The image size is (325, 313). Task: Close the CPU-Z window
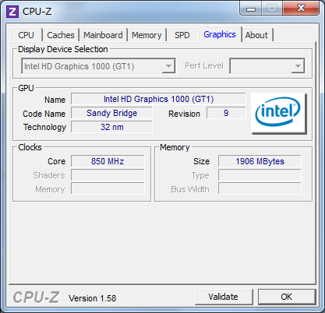pyautogui.click(x=301, y=9)
